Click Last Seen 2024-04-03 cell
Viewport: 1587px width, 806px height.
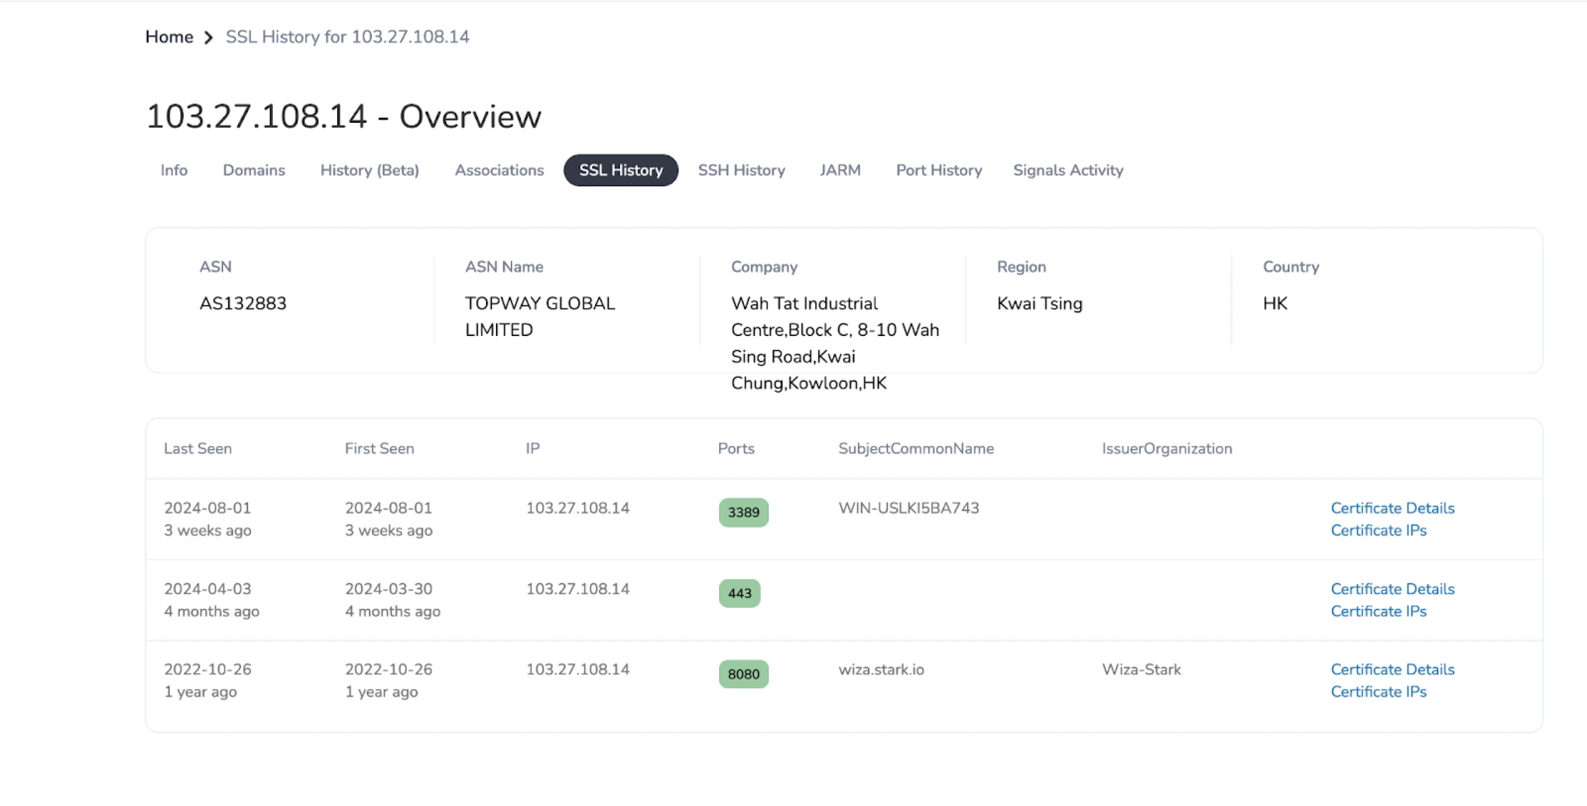211,600
